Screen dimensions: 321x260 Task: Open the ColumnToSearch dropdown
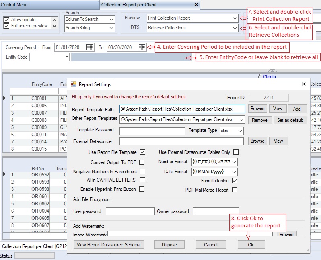[x=111, y=19]
